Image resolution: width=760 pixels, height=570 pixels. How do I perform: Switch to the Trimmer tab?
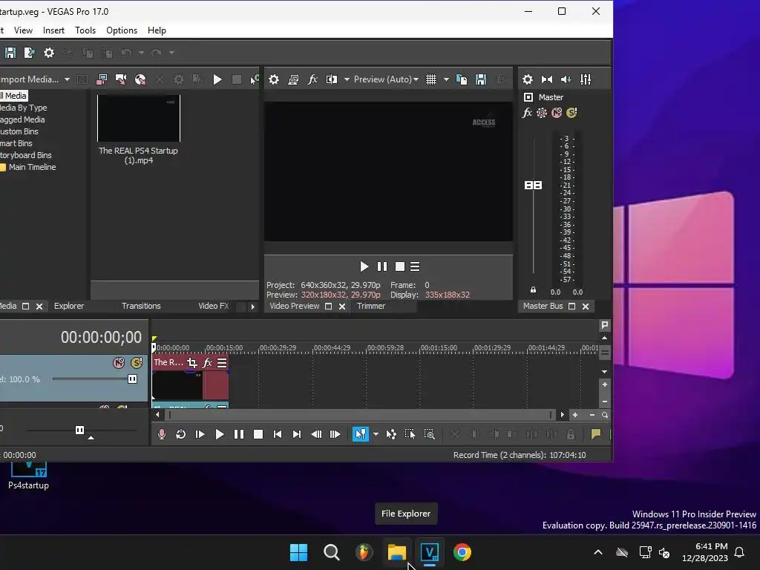[371, 307]
